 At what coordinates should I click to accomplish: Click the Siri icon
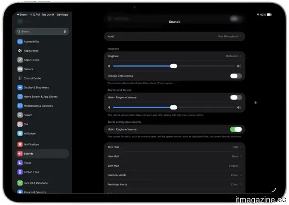coord(20,124)
